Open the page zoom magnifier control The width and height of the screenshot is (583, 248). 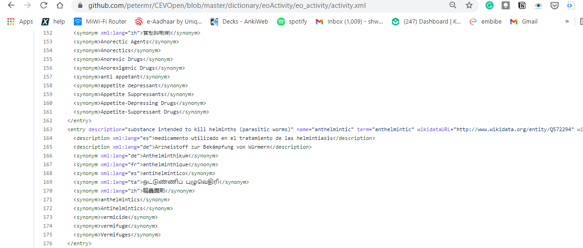[453, 5]
